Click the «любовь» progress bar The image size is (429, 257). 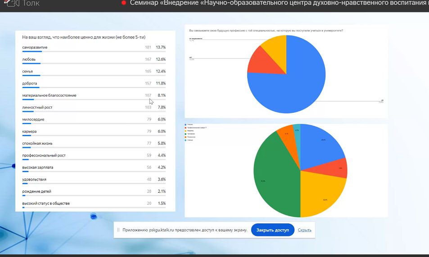(32, 63)
